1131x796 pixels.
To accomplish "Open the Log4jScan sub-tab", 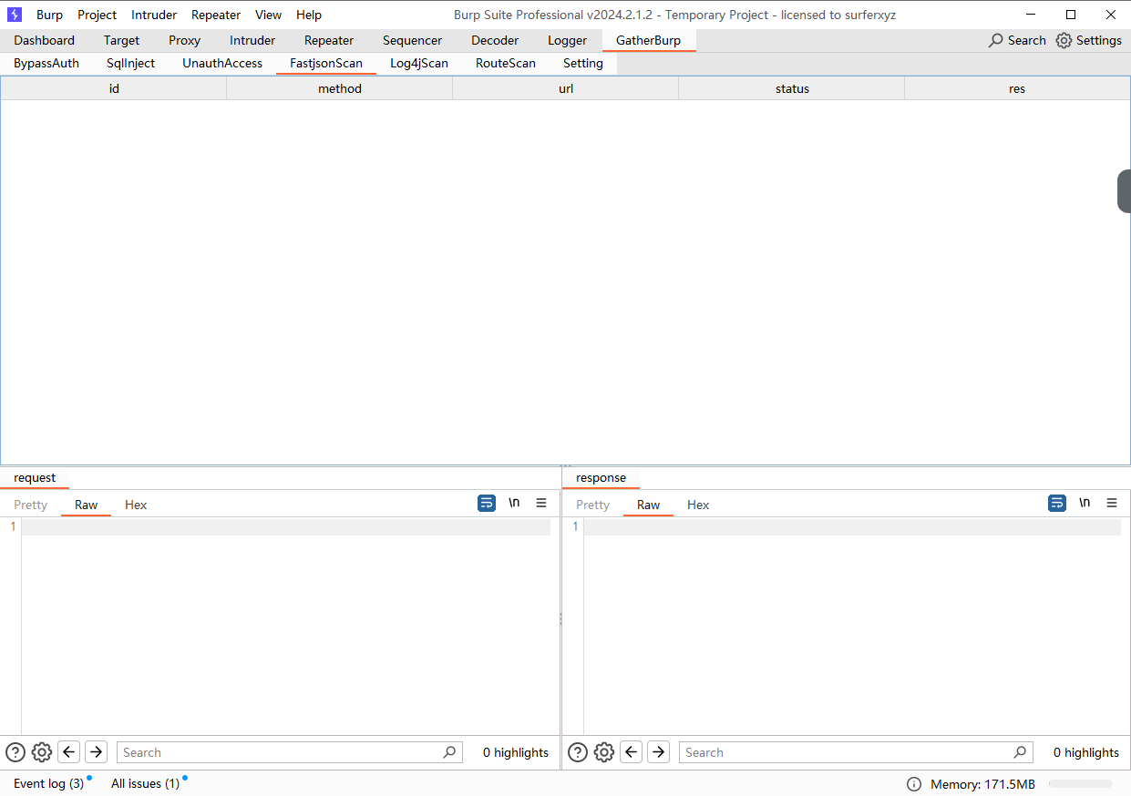I will click(419, 63).
